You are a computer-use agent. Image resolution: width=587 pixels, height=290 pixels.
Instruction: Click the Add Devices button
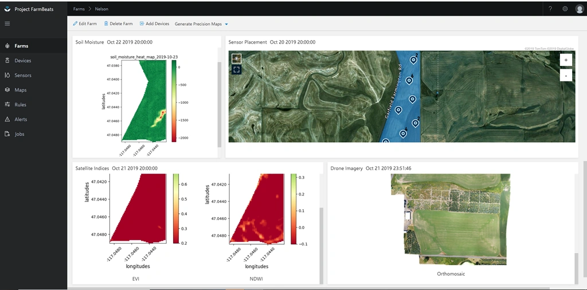[x=154, y=23]
